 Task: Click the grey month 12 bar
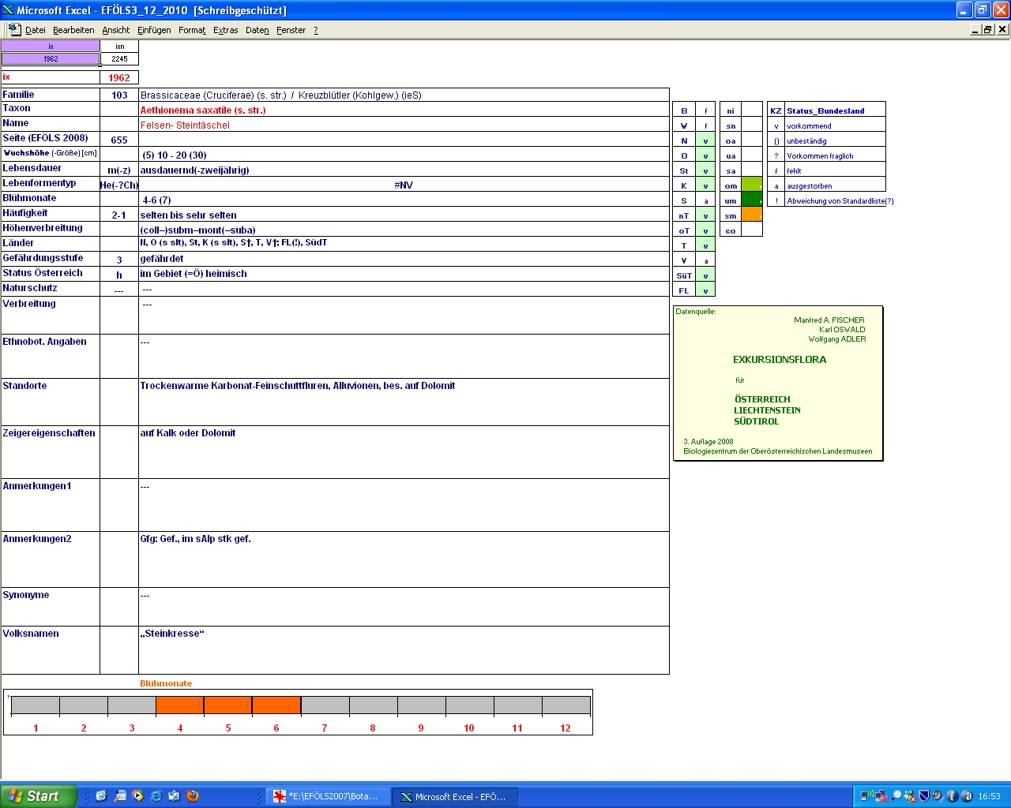point(566,705)
